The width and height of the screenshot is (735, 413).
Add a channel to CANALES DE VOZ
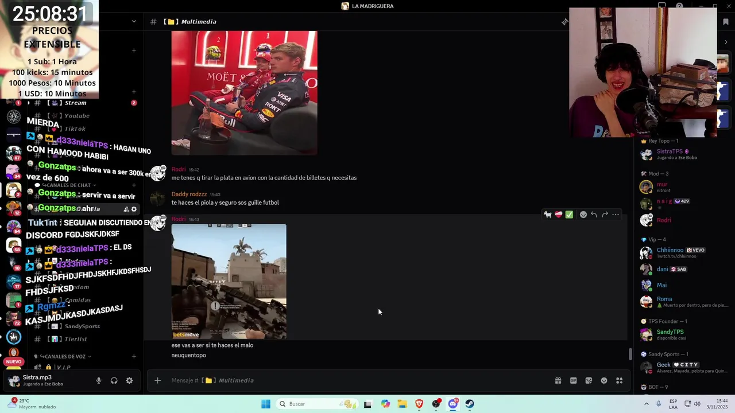[x=134, y=356]
